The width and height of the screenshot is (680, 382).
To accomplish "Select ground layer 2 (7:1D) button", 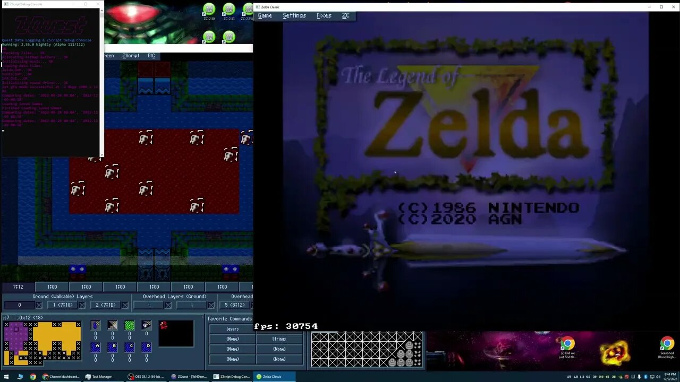I will pos(105,305).
